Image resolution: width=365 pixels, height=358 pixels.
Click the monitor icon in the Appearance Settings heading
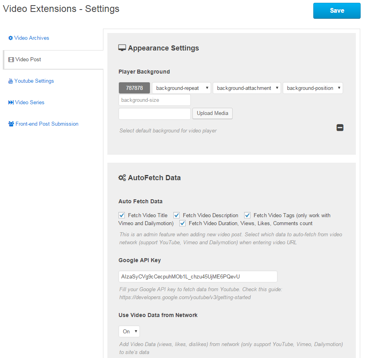click(122, 48)
